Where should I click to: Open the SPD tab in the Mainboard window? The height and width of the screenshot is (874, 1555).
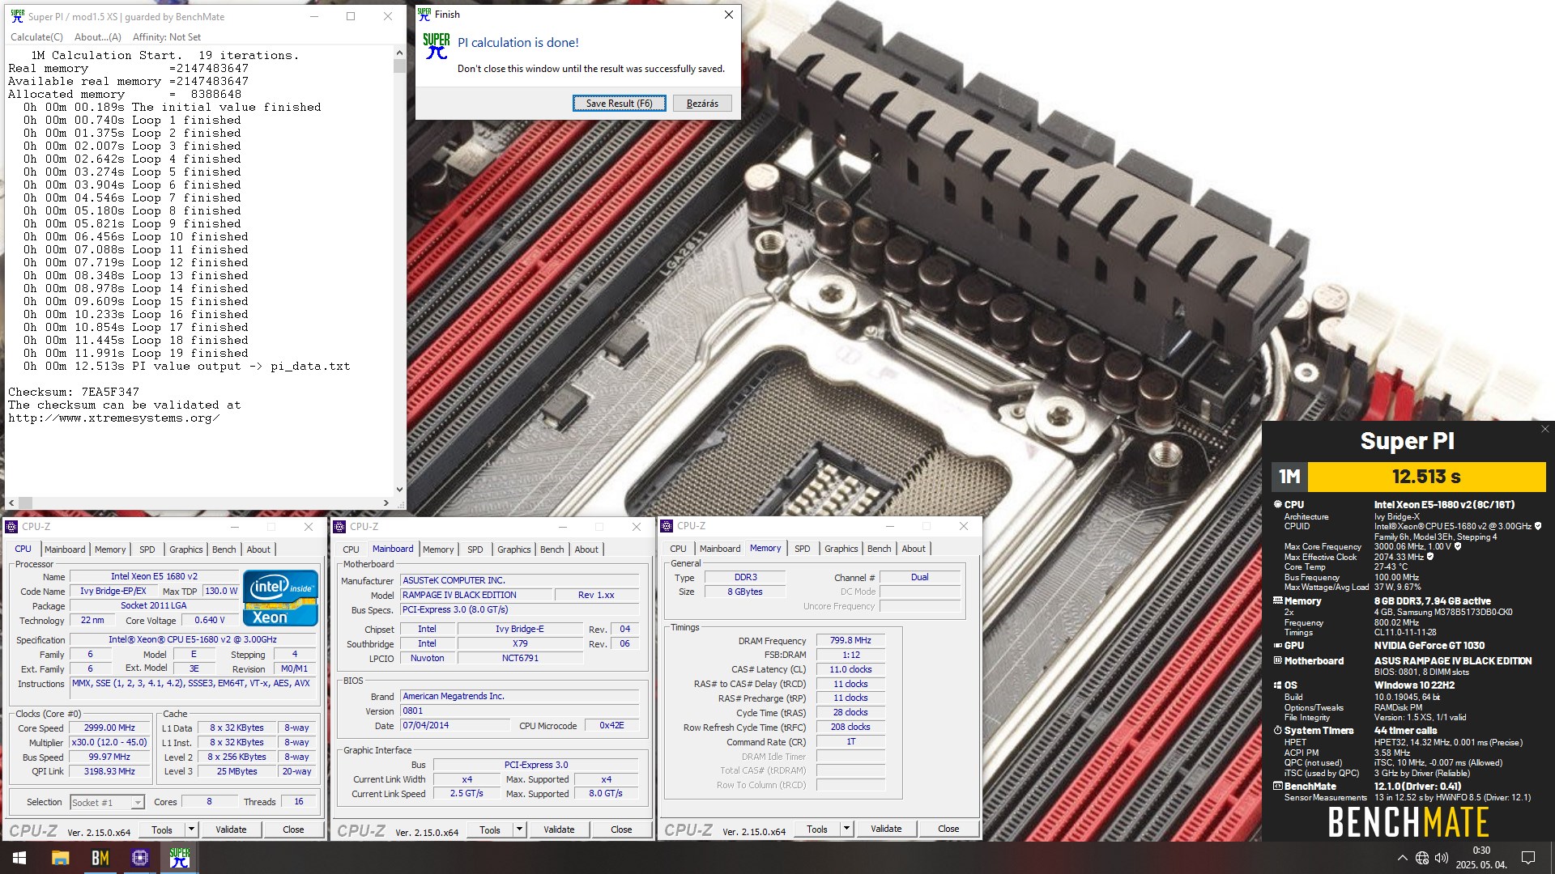475,549
